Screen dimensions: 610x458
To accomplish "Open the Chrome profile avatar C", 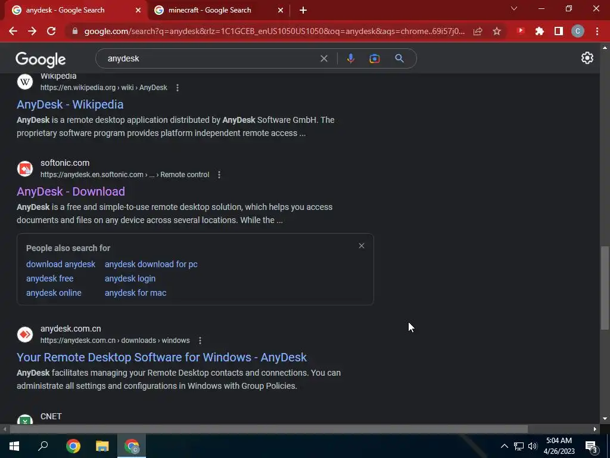I will tap(578, 31).
